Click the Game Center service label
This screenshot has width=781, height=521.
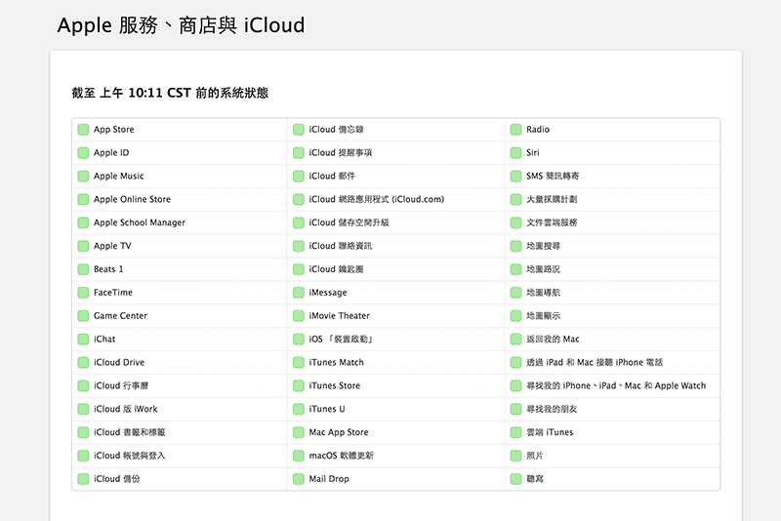tap(120, 316)
